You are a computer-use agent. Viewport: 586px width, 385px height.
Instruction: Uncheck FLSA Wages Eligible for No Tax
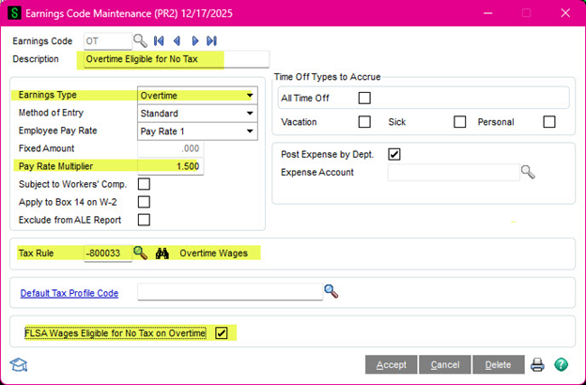coord(222,332)
